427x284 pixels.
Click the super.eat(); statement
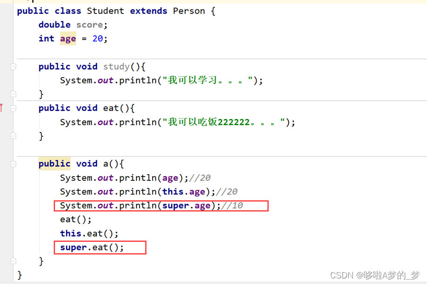[x=92, y=247]
